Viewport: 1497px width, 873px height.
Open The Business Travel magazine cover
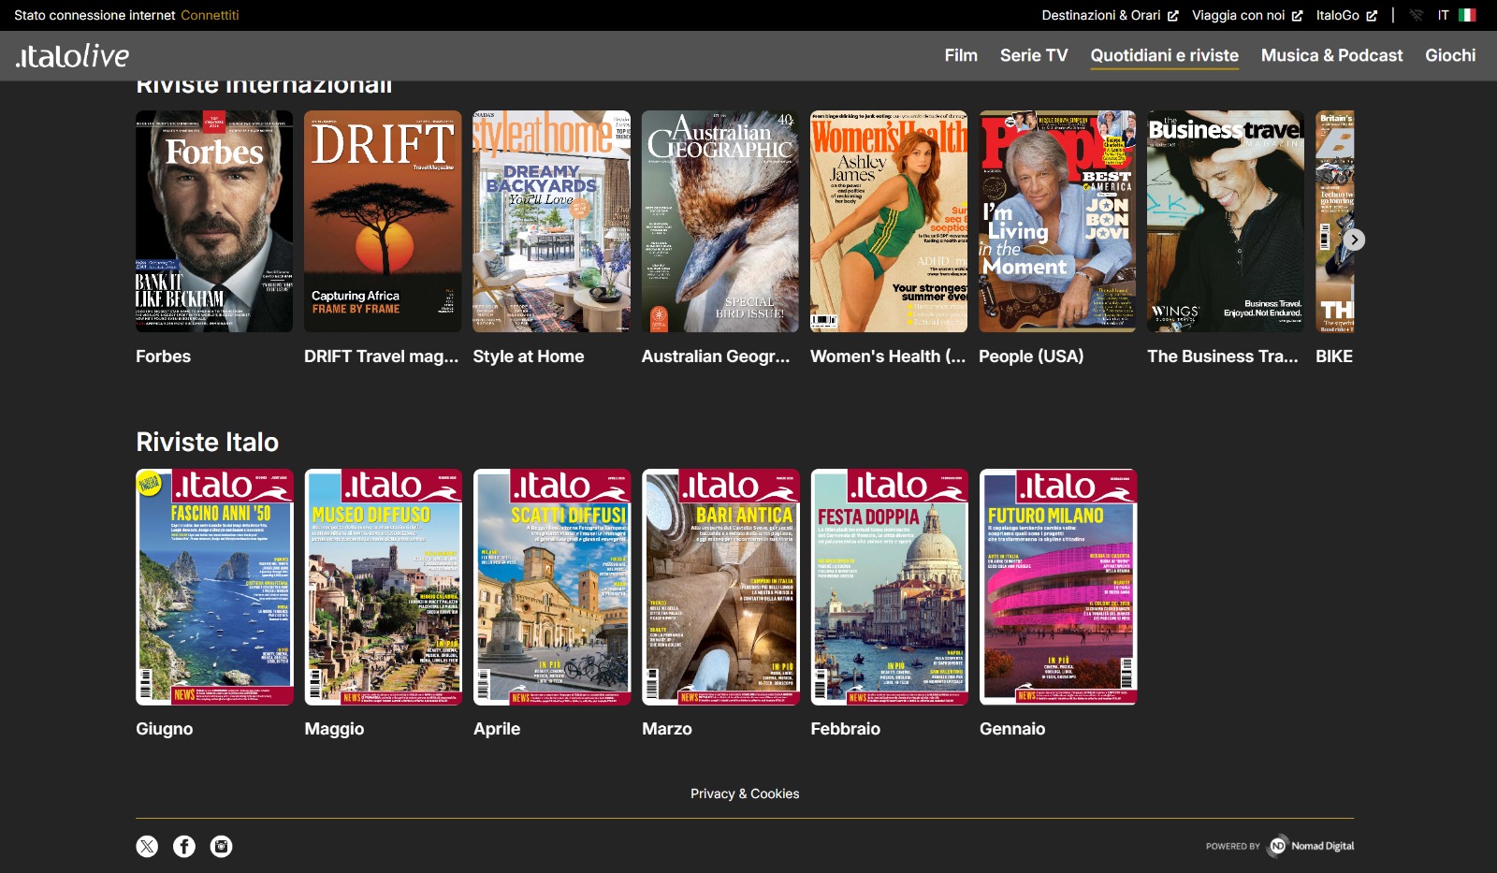(1226, 222)
